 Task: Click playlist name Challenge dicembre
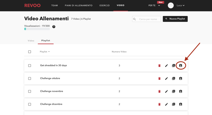tap(51, 104)
